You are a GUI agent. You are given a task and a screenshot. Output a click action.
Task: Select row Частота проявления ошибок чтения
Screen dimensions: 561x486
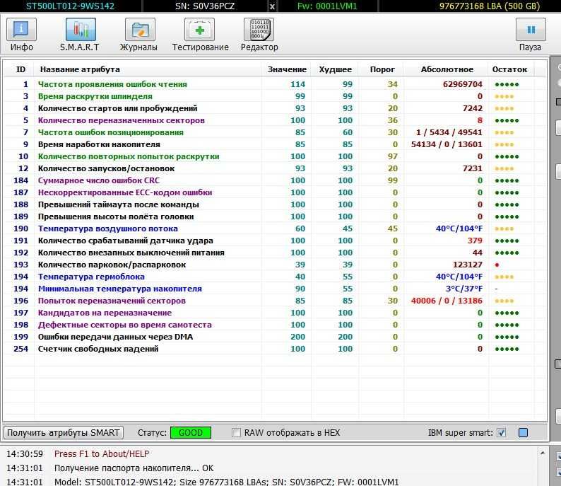click(276, 84)
